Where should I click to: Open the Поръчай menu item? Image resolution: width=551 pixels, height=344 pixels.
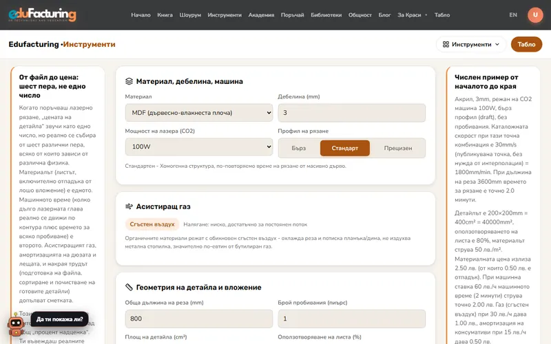click(292, 15)
